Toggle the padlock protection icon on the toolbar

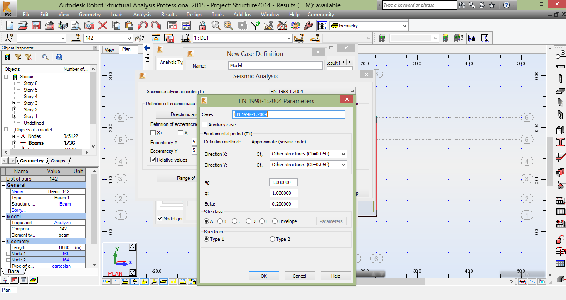(203, 25)
